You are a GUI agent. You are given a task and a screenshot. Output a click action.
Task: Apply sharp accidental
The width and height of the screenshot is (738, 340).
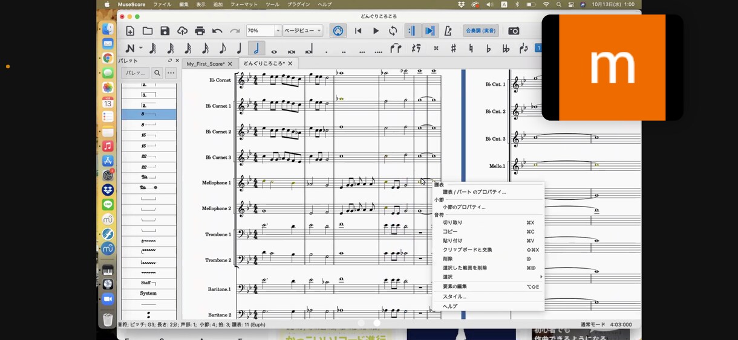(453, 48)
